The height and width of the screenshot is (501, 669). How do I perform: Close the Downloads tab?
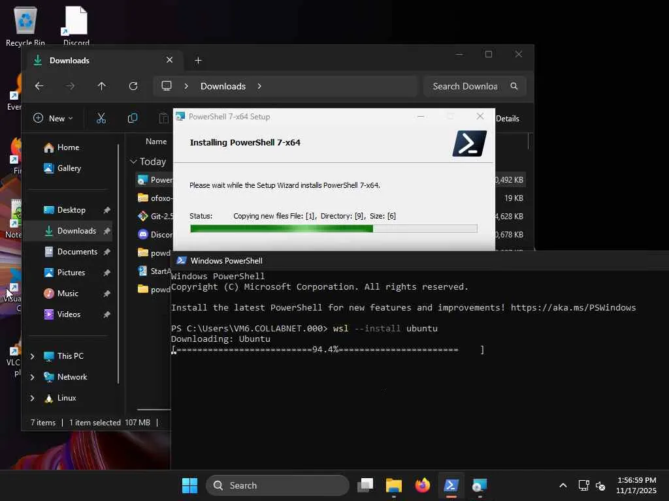pyautogui.click(x=169, y=60)
